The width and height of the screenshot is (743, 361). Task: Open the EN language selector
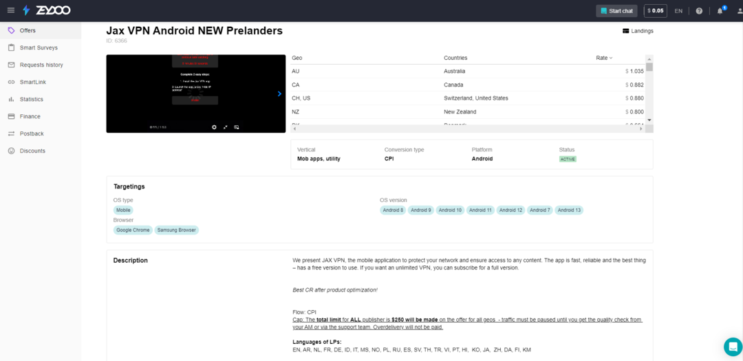(678, 11)
